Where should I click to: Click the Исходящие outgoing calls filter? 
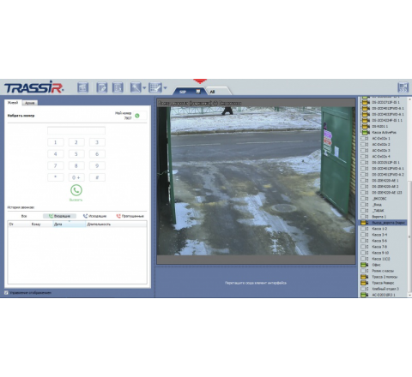click(94, 216)
